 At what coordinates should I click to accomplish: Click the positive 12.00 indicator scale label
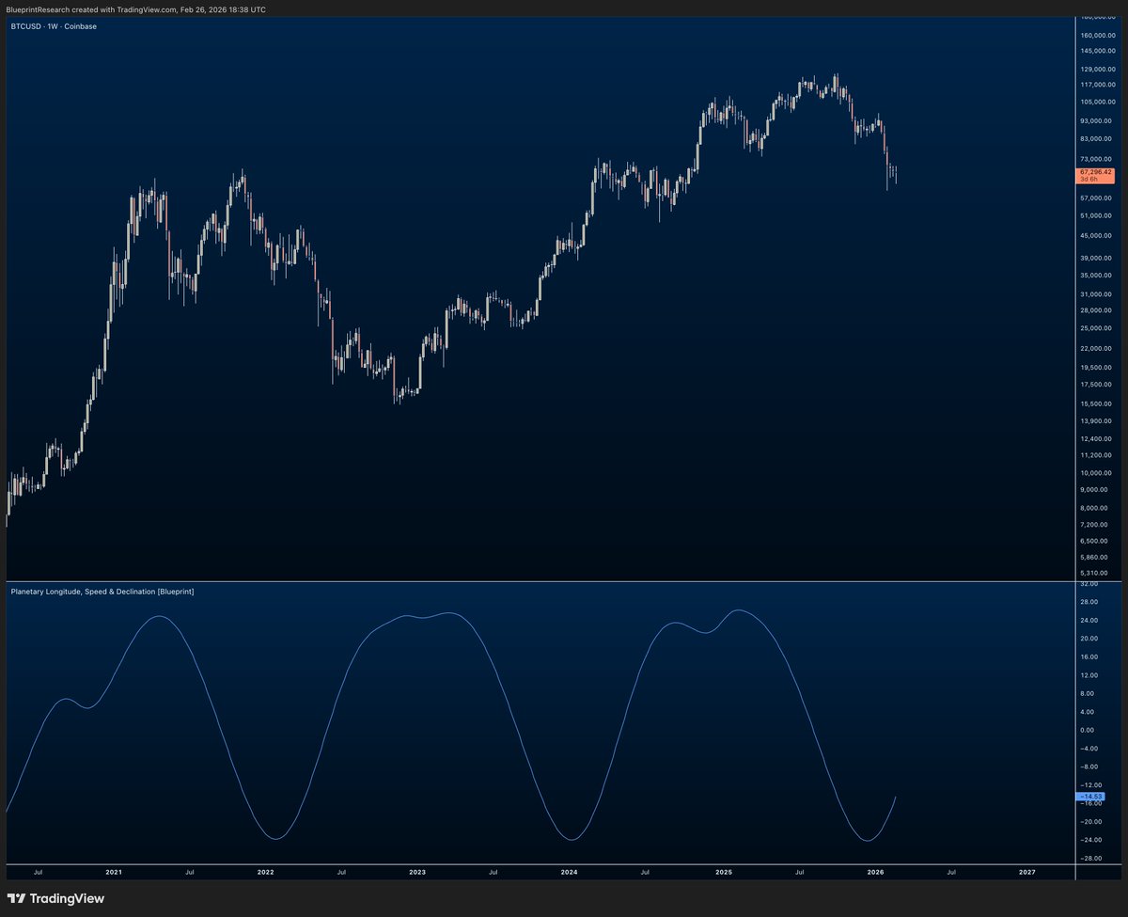pyautogui.click(x=1090, y=675)
